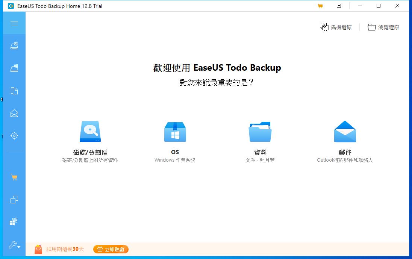The width and height of the screenshot is (412, 259).
Task: Click 文件、照片等 description
Action: (x=260, y=160)
